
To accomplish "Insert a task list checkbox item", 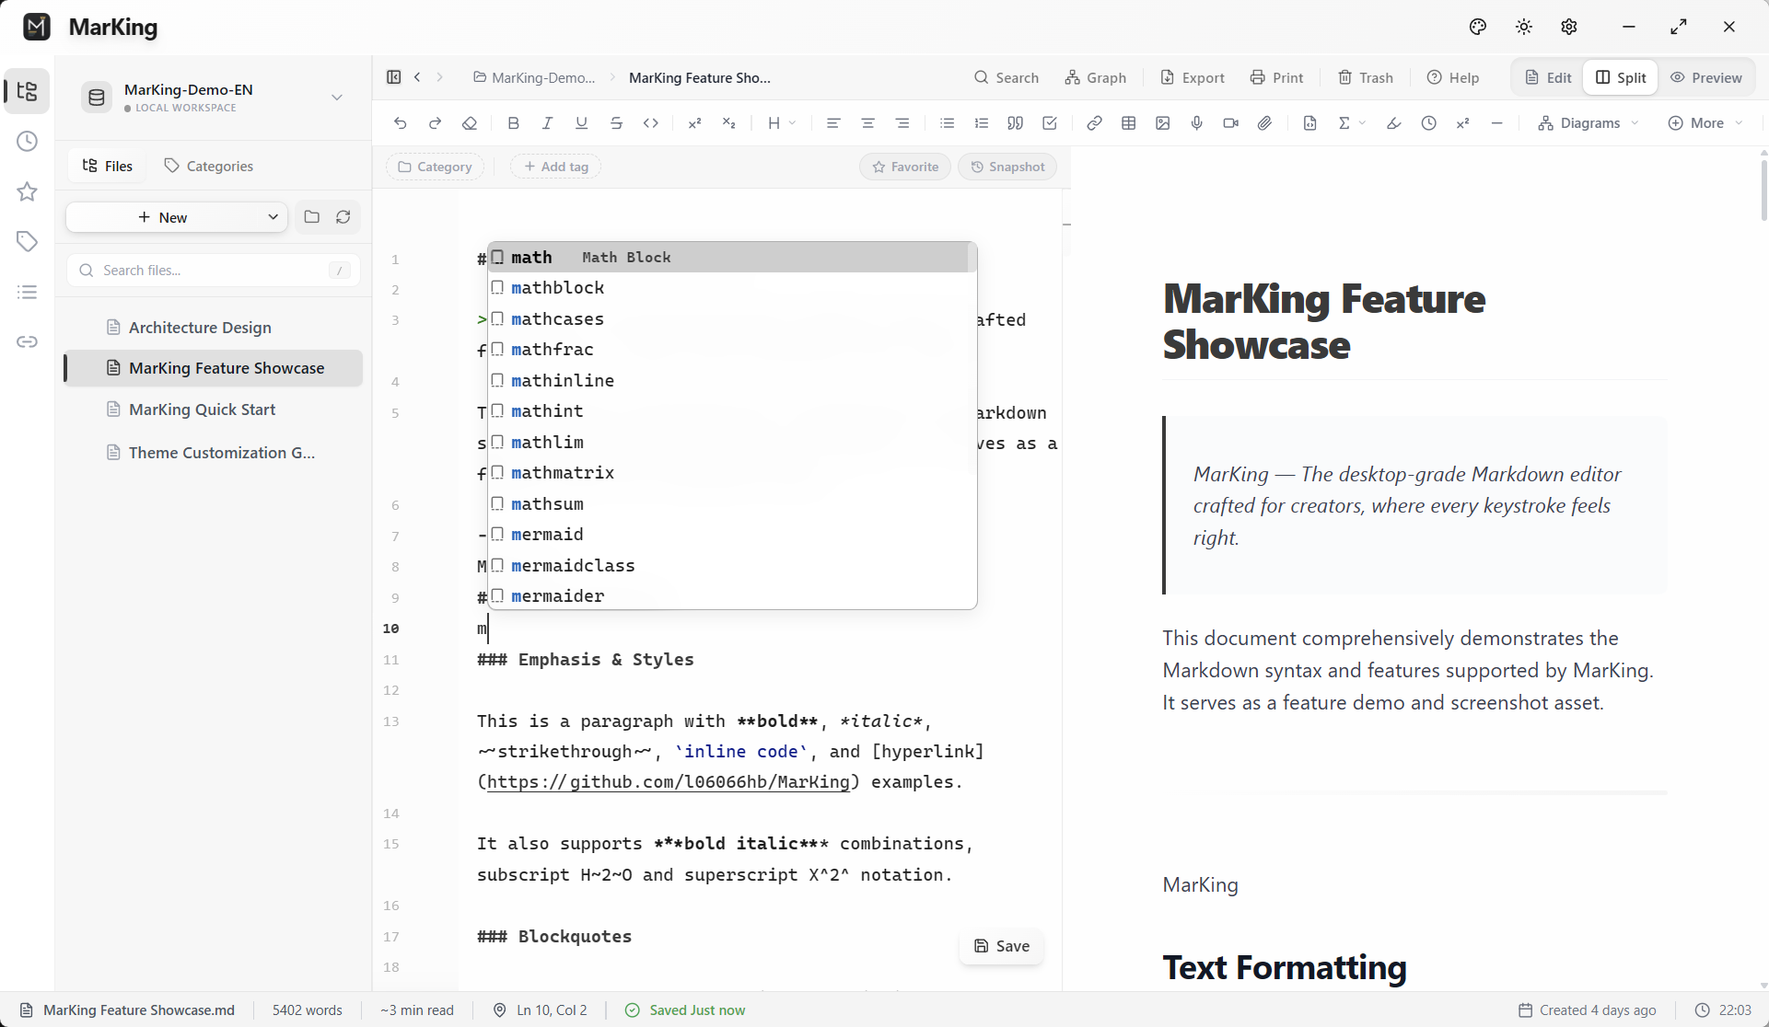I will tap(1050, 123).
